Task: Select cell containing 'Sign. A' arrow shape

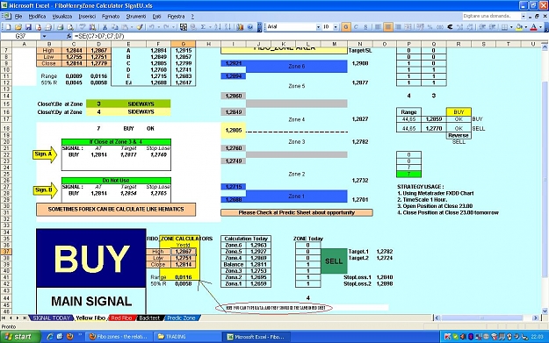Action: tap(45, 154)
